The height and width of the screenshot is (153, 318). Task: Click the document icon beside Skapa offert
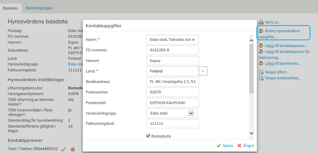click(x=261, y=72)
